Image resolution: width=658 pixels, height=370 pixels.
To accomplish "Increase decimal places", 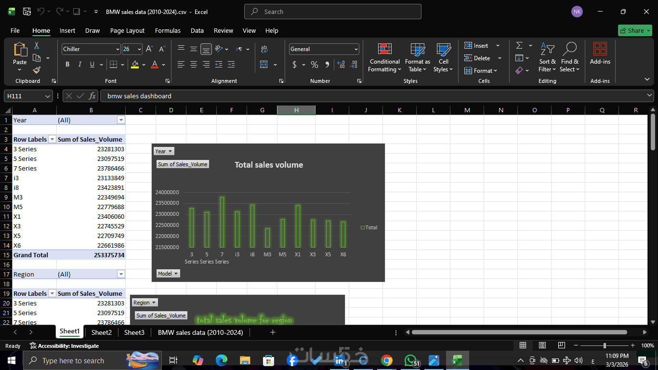I will [341, 65].
